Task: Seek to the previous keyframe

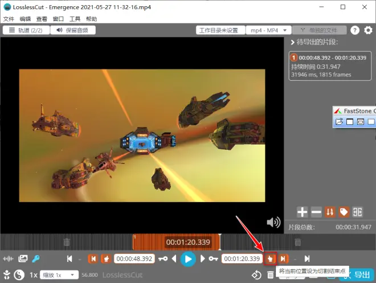Action: point(163,259)
